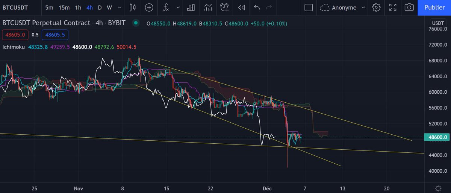The width and height of the screenshot is (451, 193).
Task: Click the Nov label on time axis
Action: pos(78,188)
